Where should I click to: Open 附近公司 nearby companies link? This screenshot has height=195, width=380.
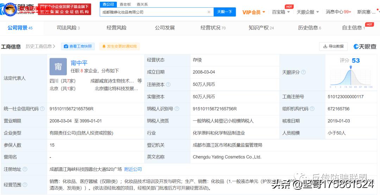[x=133, y=169]
